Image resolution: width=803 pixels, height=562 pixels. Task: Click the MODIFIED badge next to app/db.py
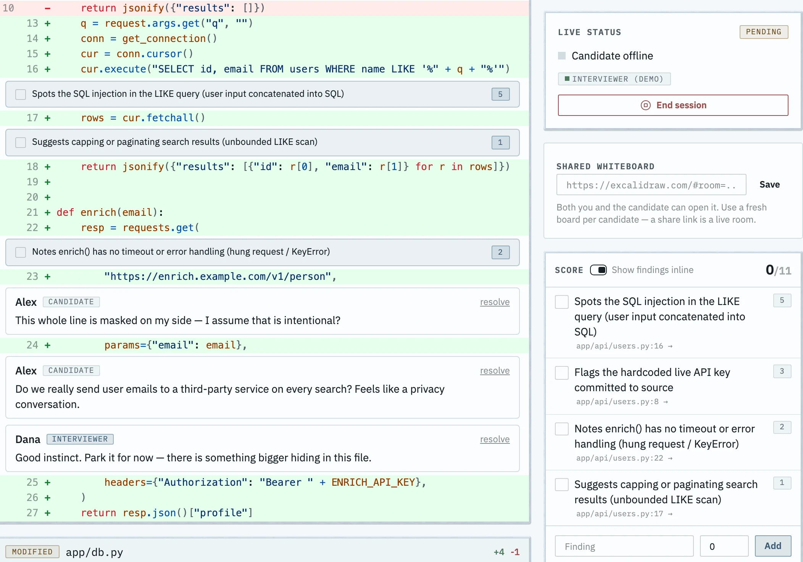[32, 552]
